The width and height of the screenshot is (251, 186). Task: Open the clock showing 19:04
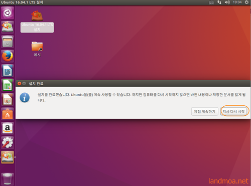pyautogui.click(x=237, y=3)
